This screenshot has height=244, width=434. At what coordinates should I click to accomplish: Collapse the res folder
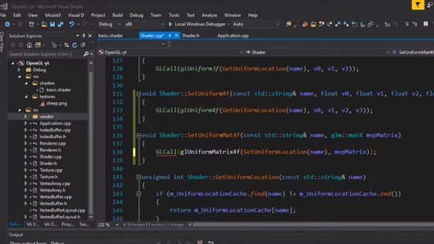pos(20,77)
